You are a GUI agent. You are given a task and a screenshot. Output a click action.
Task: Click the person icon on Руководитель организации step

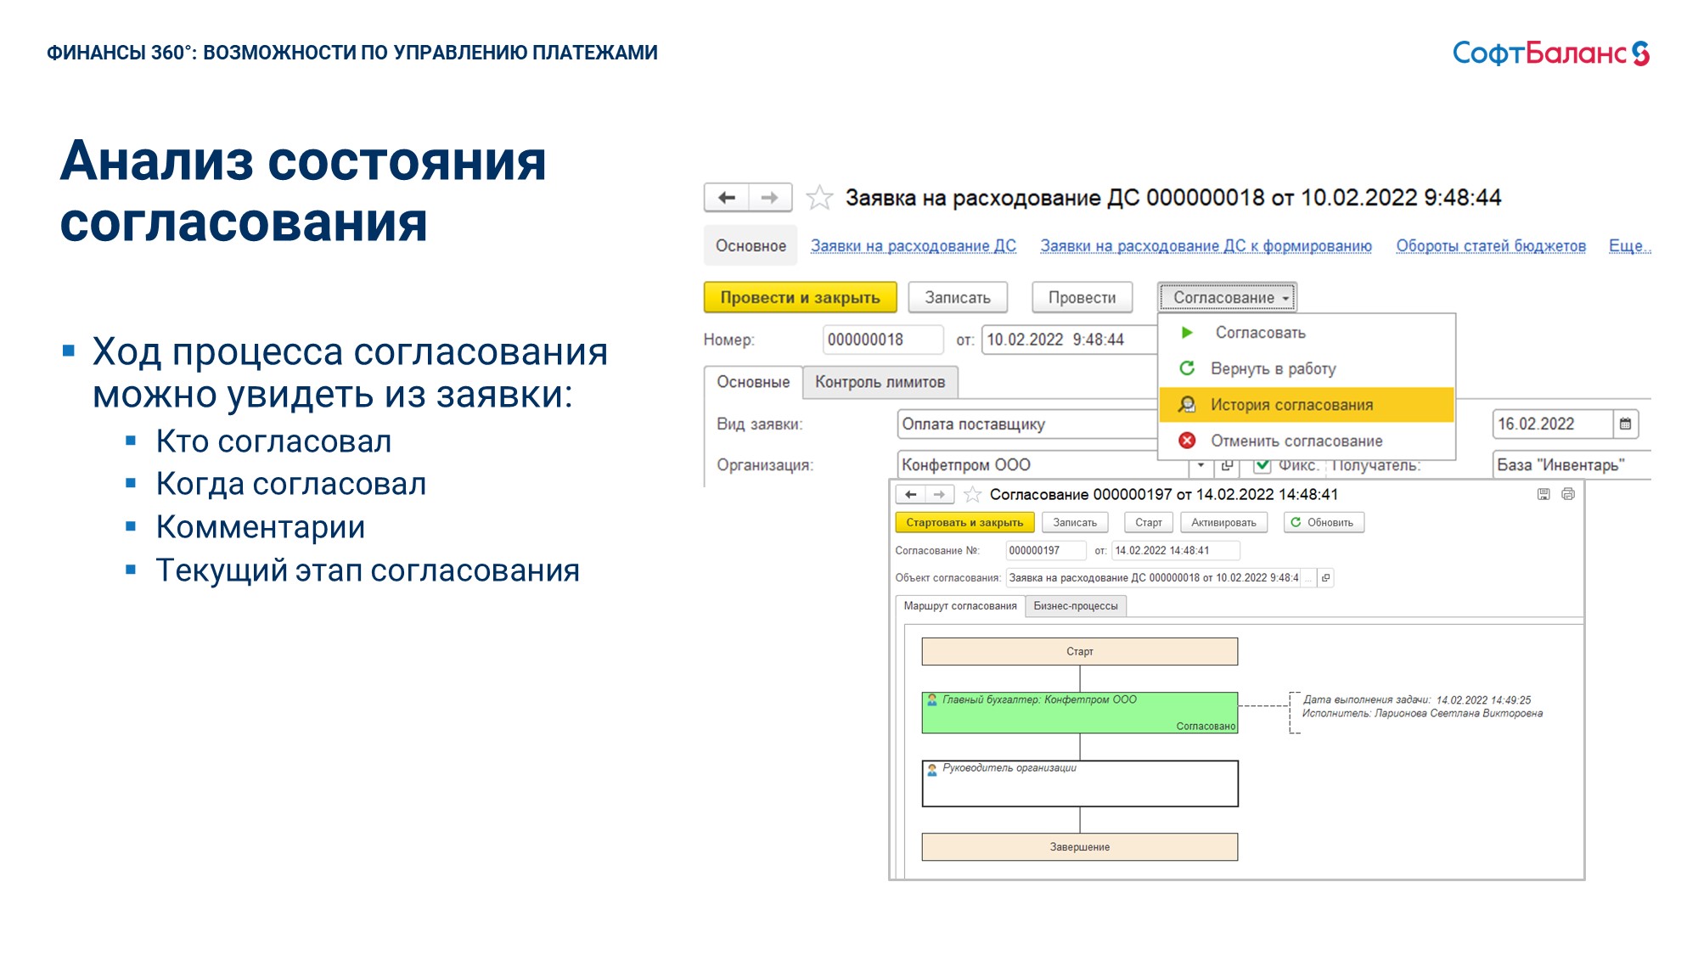(932, 769)
